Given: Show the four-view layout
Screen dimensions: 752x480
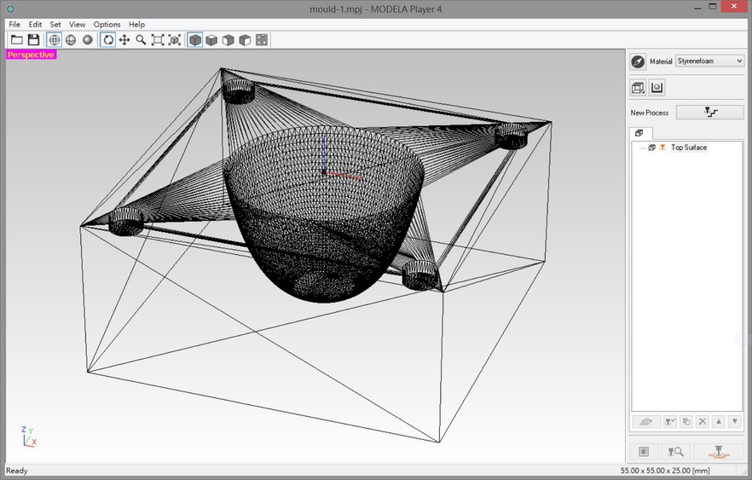Looking at the screenshot, I should [262, 40].
